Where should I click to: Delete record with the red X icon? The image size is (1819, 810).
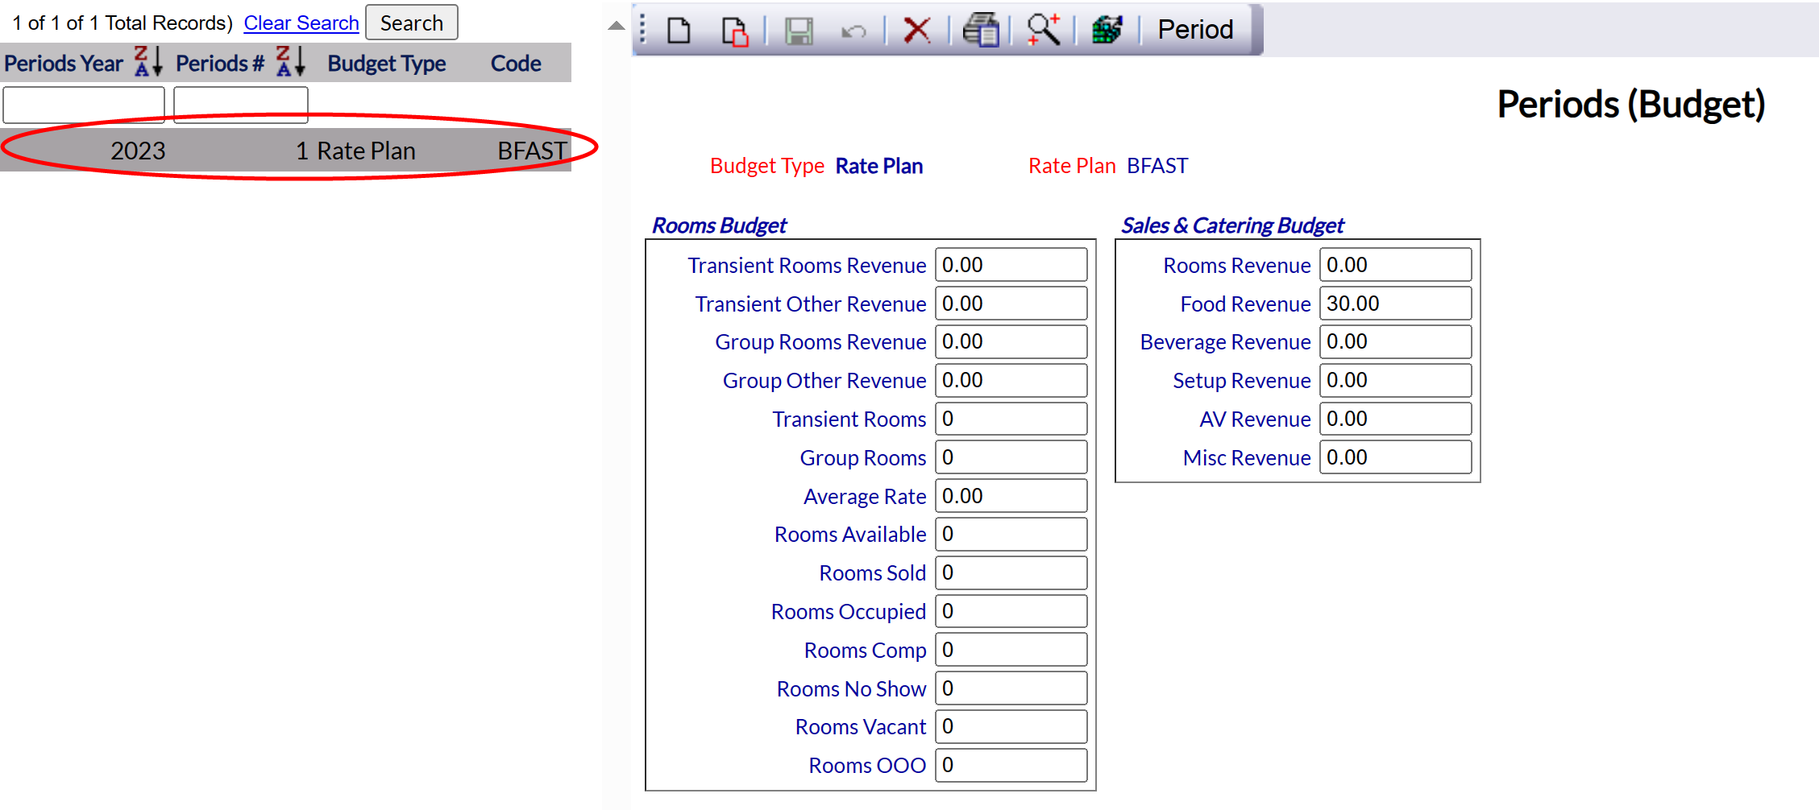(916, 31)
